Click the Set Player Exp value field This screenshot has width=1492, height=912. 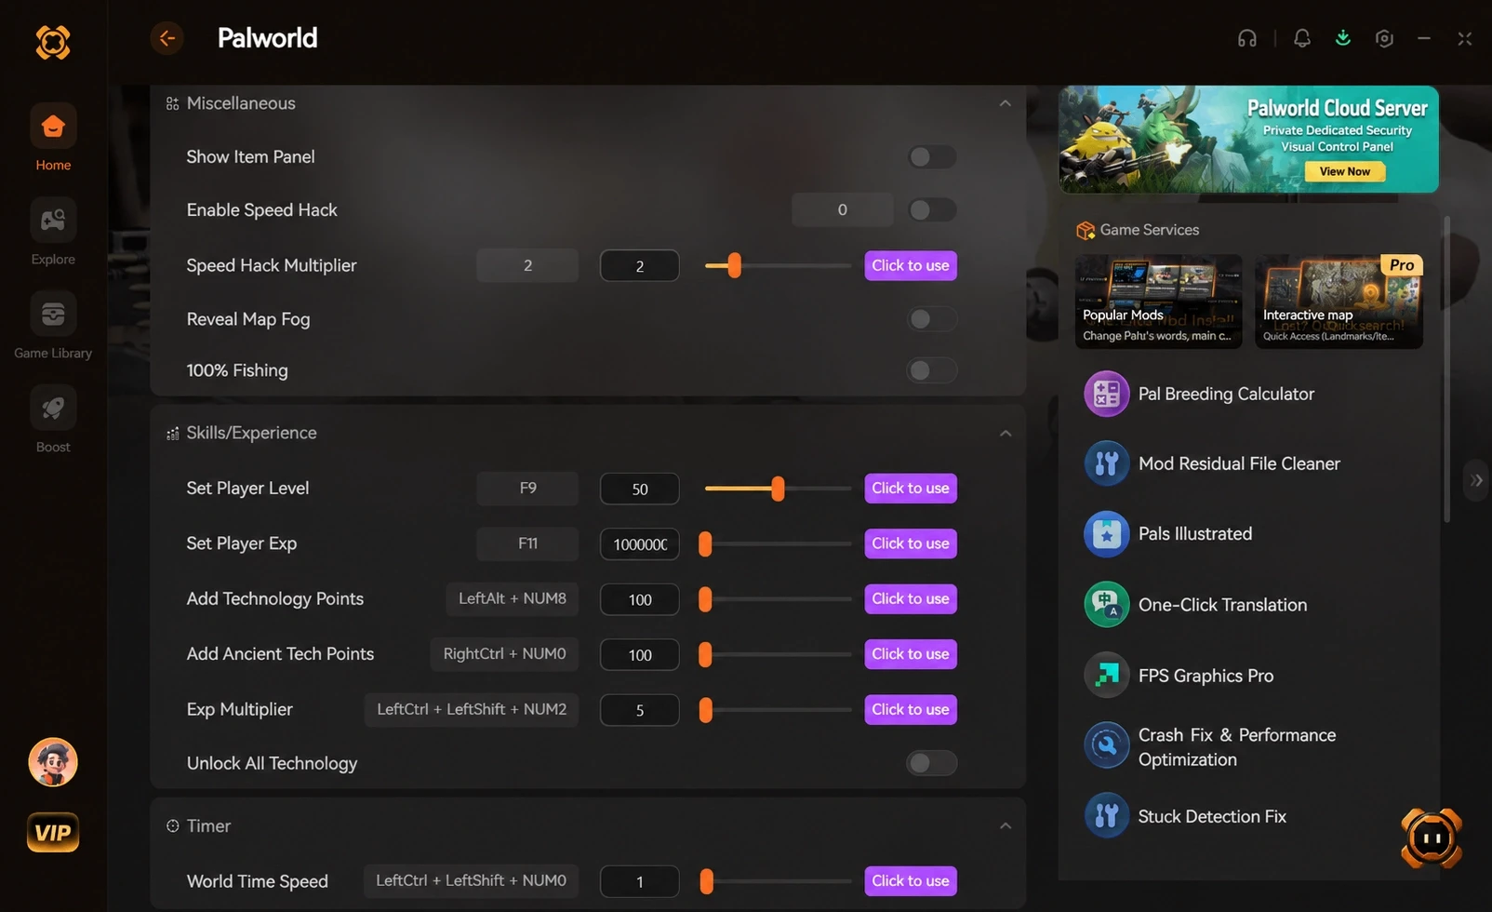pos(640,544)
